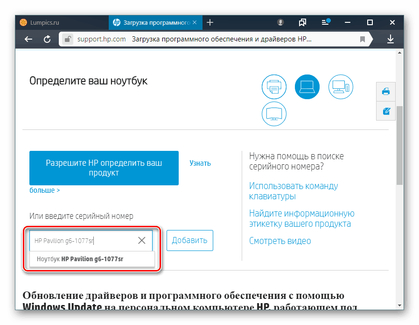
Task: Choose the 'Ноутбук HP Pavilion g6-1077sr' suggestion
Action: tap(92, 259)
